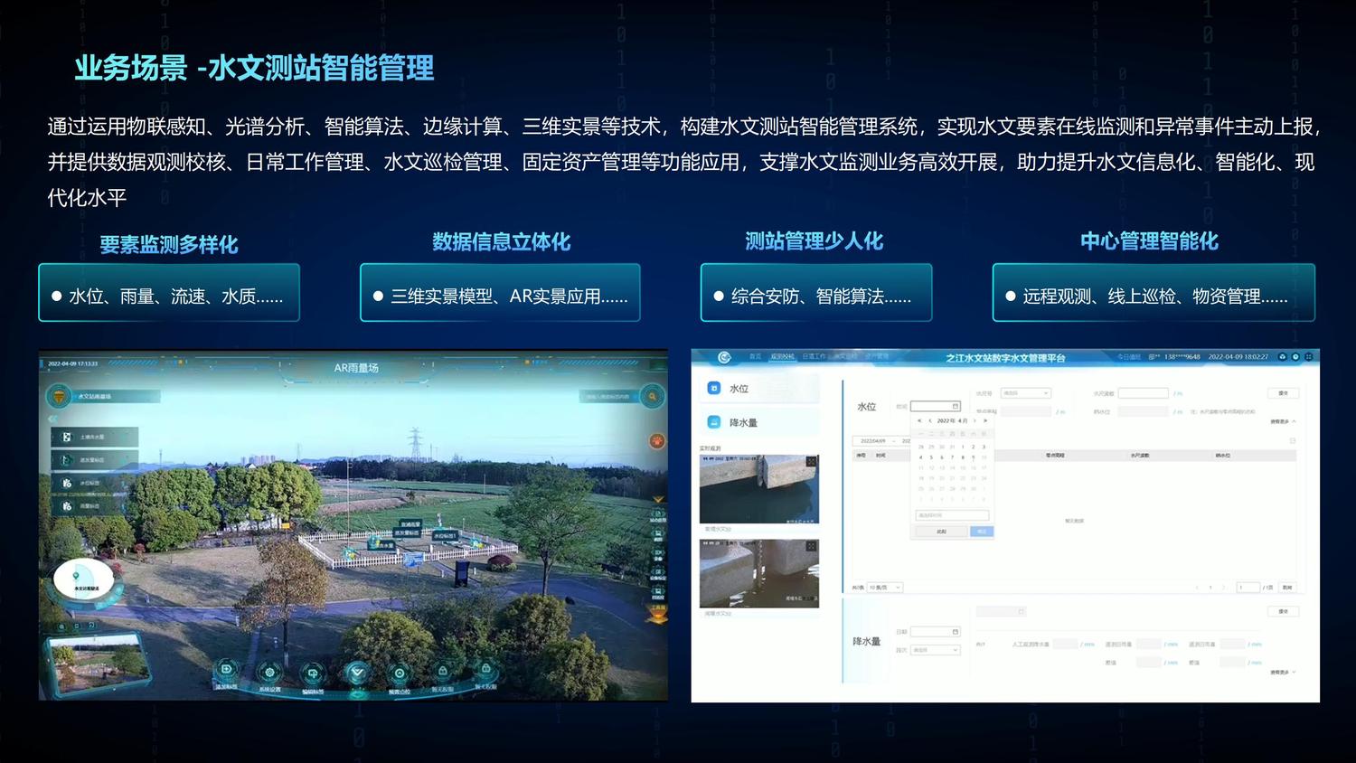1356x763 pixels.
Task: Collapse AR left panel with double-chevron arrow
Action: pyautogui.click(x=52, y=419)
